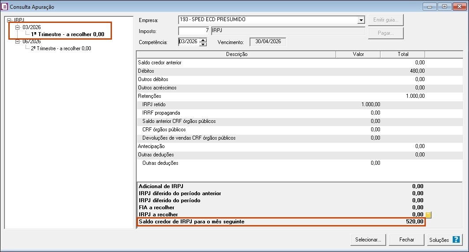Image resolution: width=469 pixels, height=252 pixels.
Task: Click the Imposto code field
Action: click(x=194, y=31)
